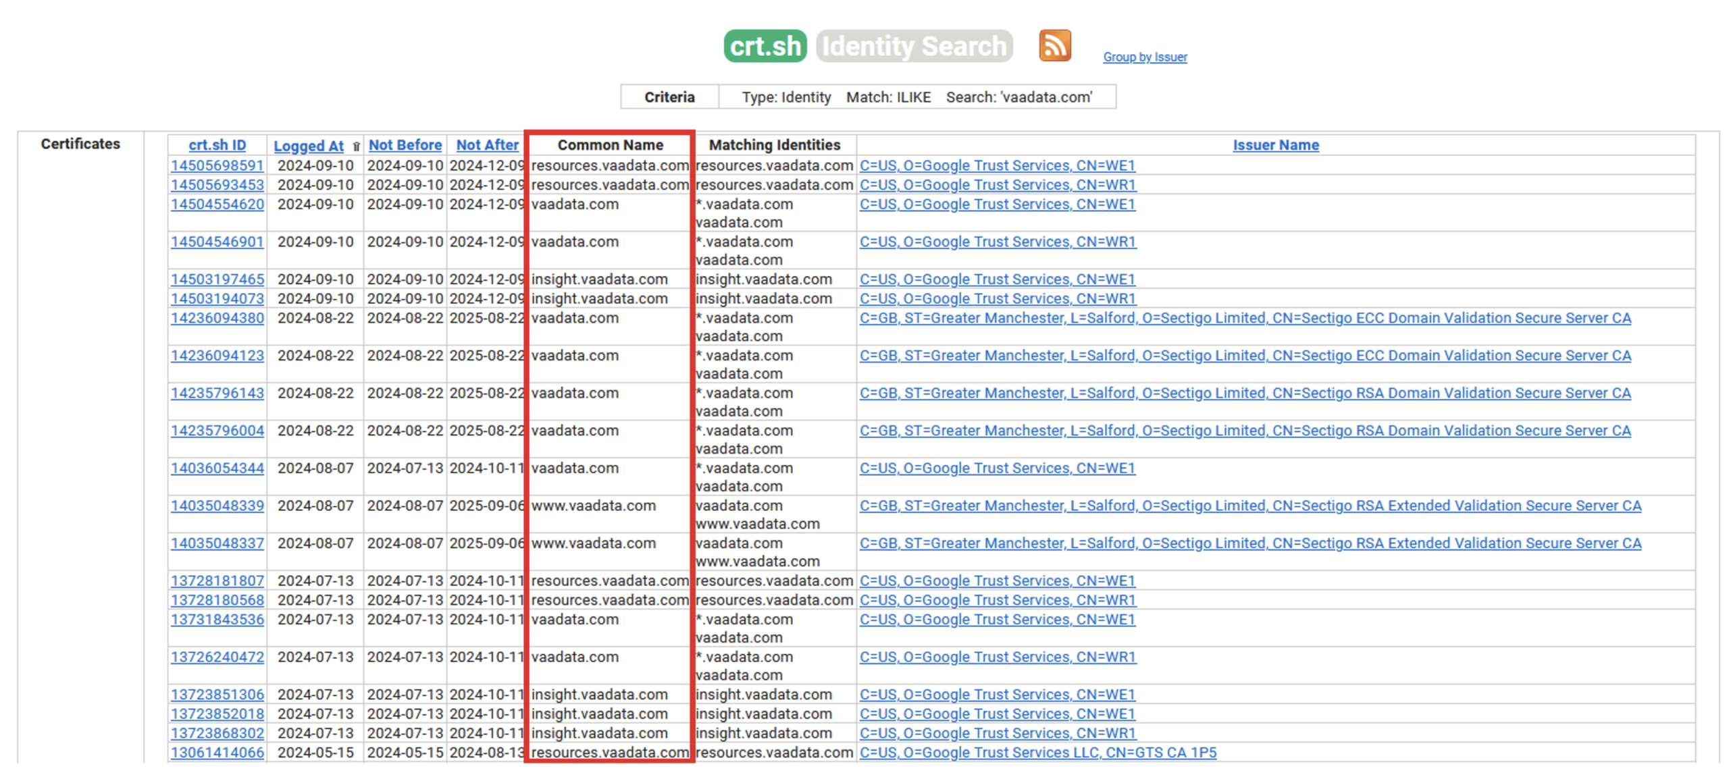Viewport: 1729px width, 779px height.
Task: Open first Sectigo ECC Domain Validation issuer link
Action: click(x=1244, y=317)
